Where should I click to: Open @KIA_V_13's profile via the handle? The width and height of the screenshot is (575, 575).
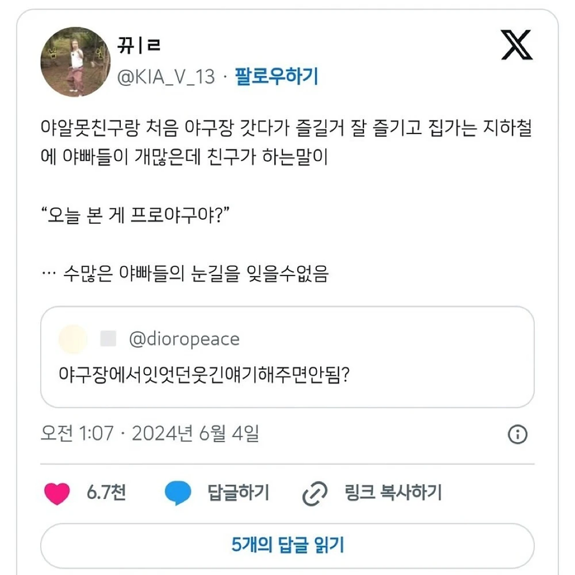pyautogui.click(x=165, y=77)
